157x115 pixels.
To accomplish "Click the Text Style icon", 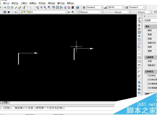I will (x=84, y=8).
